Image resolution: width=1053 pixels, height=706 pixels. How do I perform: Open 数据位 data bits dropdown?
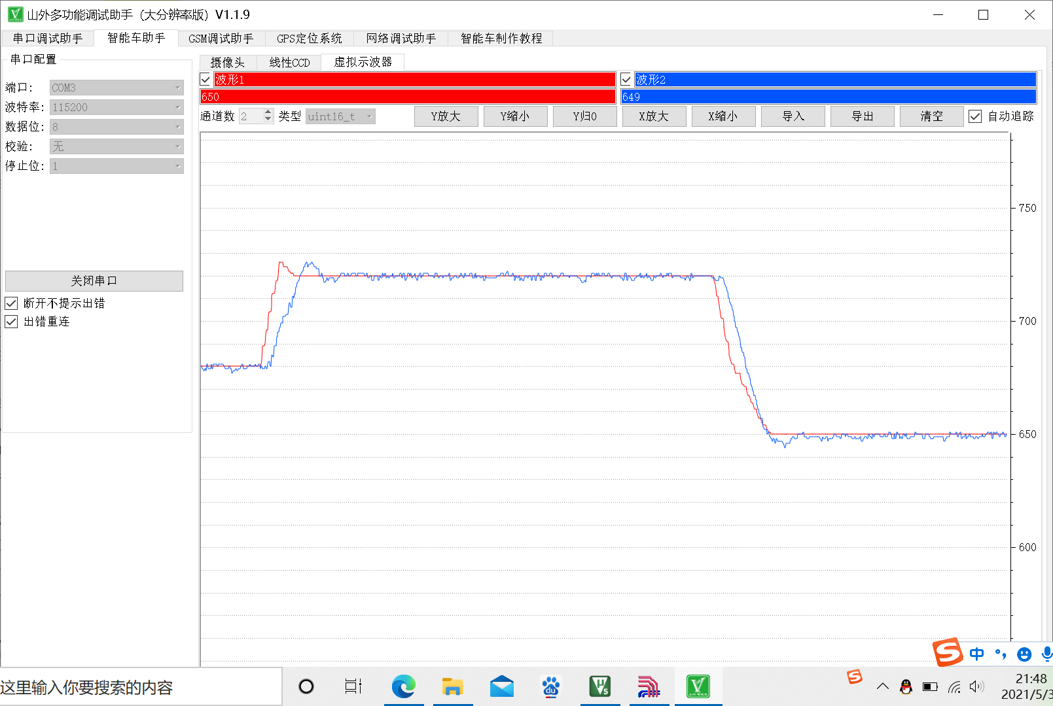pyautogui.click(x=116, y=127)
